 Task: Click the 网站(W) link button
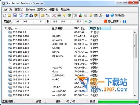tap(117, 15)
